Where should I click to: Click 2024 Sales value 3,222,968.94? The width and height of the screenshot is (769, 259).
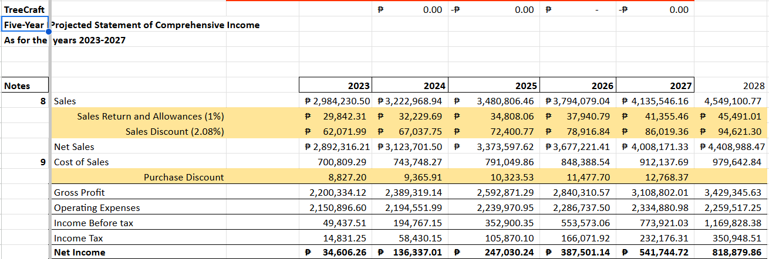pos(410,101)
